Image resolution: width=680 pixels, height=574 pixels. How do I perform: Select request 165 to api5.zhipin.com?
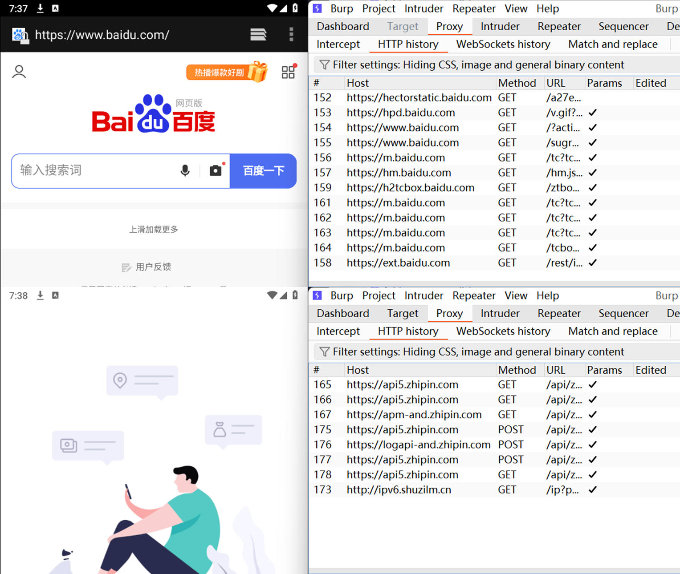tap(495, 385)
